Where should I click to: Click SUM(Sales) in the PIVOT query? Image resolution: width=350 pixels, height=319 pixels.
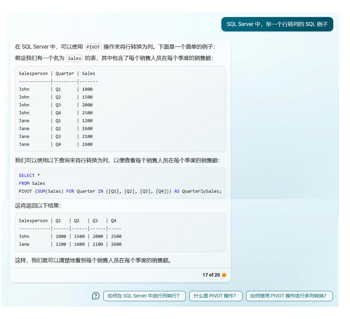(x=50, y=191)
